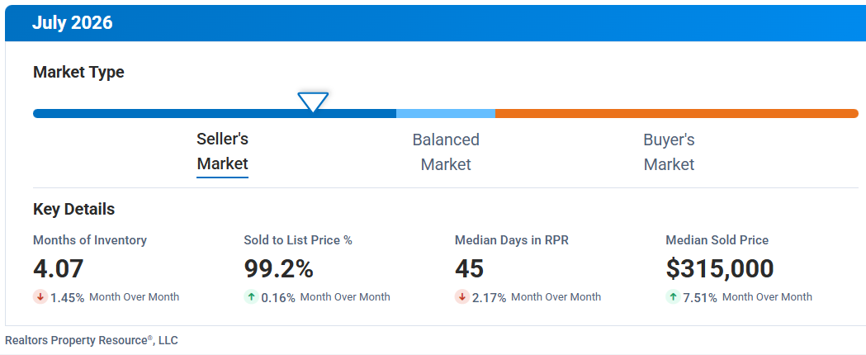Image resolution: width=866 pixels, height=355 pixels.
Task: Select the Seller's Market label
Action: 223,152
